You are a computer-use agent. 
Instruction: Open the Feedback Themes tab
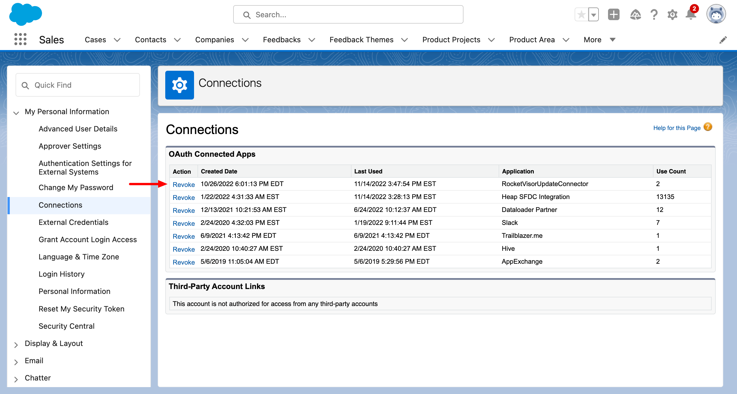tap(361, 40)
